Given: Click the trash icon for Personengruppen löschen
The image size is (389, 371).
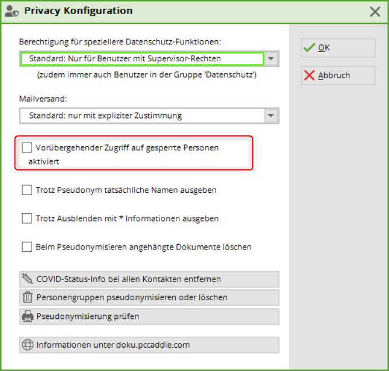Looking at the screenshot, I should click(27, 297).
